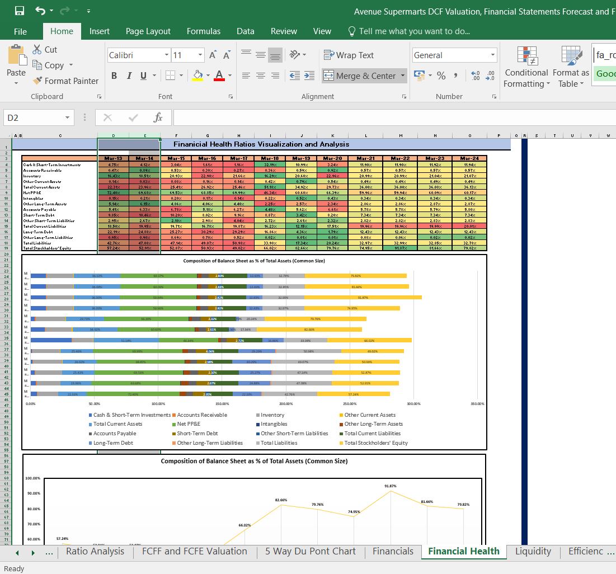This screenshot has height=574, width=616.
Task: Click the Orientation text angle icon
Action: (295, 55)
